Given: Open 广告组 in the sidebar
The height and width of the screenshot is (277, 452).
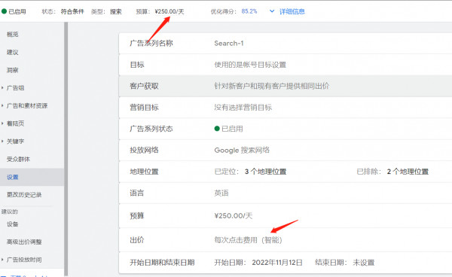Looking at the screenshot, I should 15,87.
